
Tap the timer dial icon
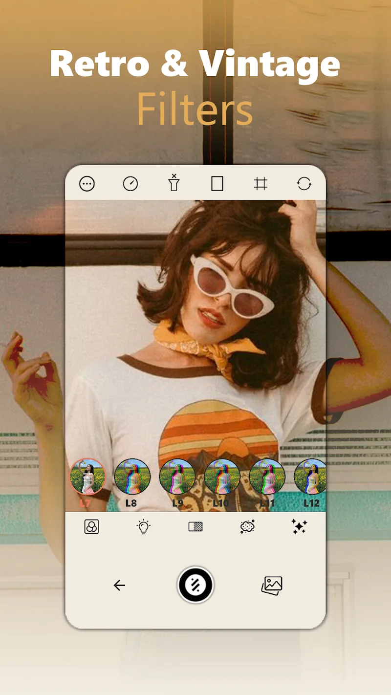tap(130, 184)
